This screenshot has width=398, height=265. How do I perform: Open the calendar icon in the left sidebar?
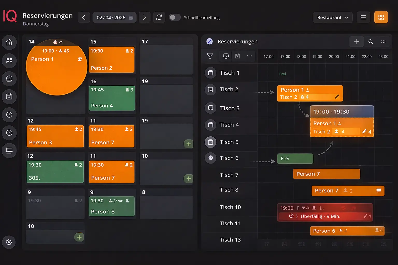9,97
